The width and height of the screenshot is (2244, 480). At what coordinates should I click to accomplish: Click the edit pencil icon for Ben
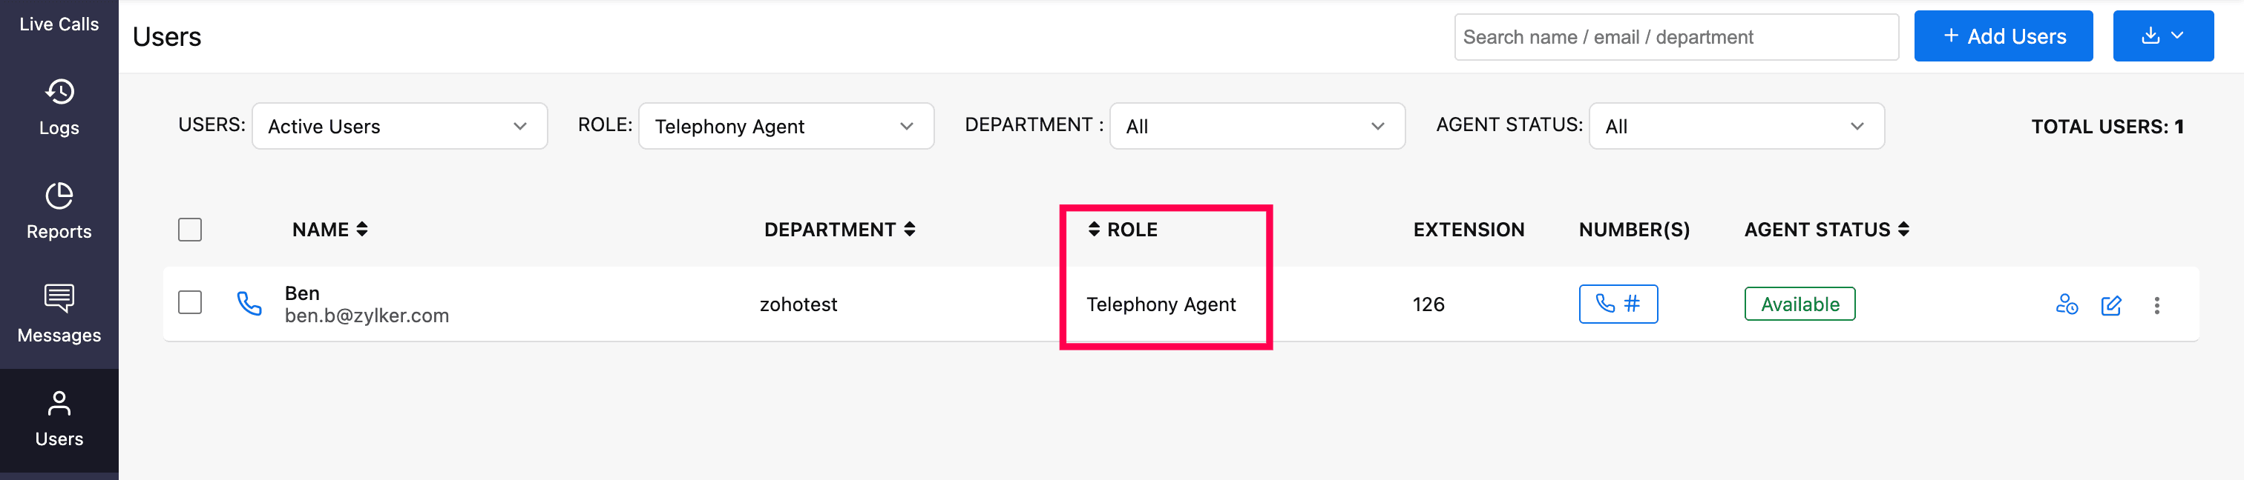point(2110,305)
